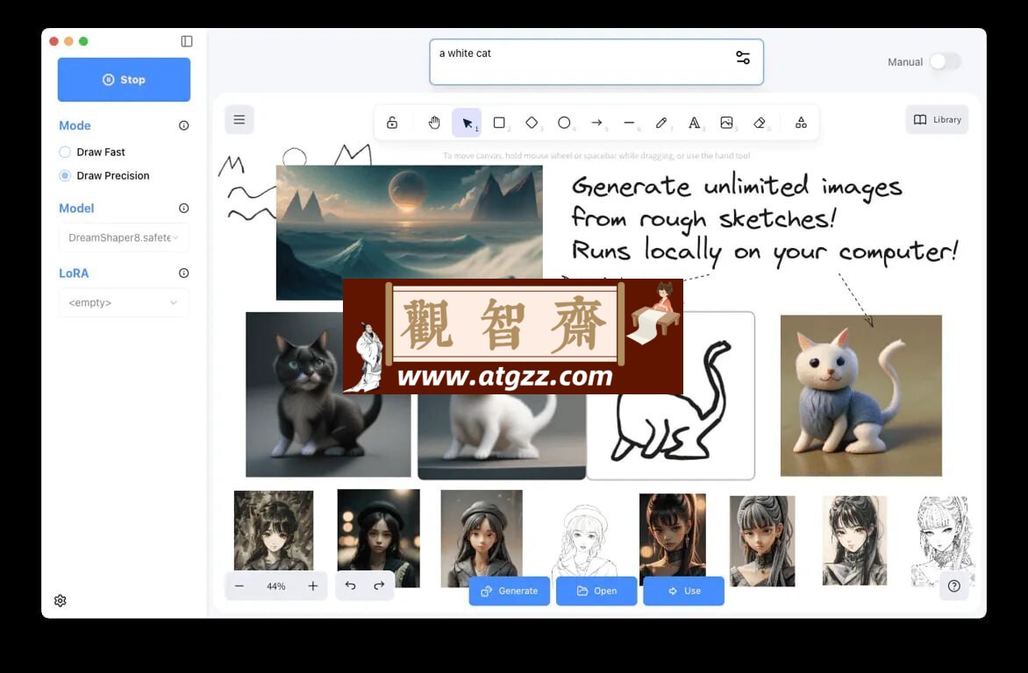Select the Arrow tool
Viewport: 1028px width, 673px height.
pos(596,123)
